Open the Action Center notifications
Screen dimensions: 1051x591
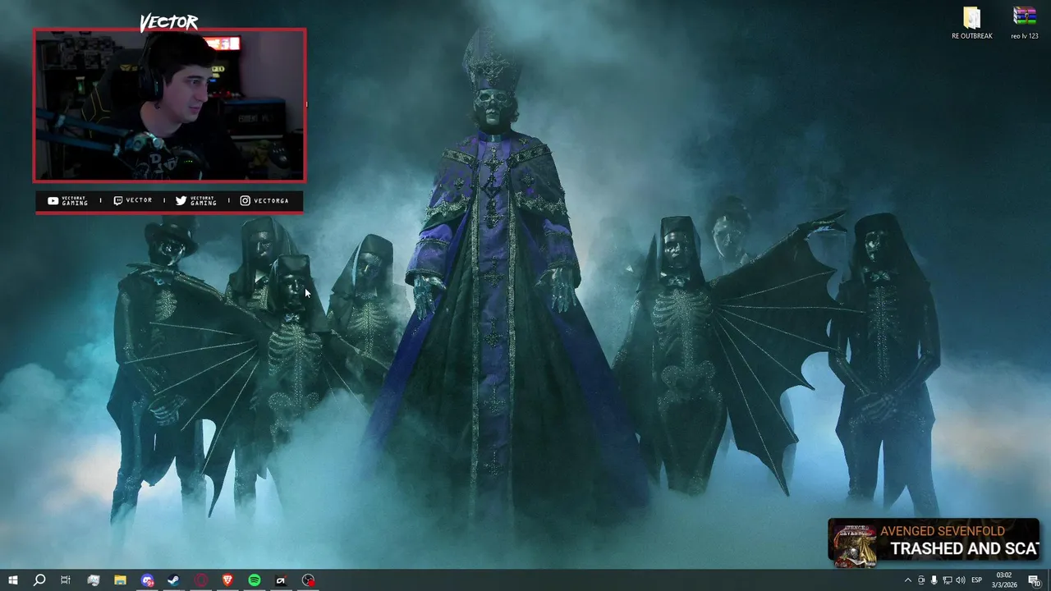click(x=1035, y=580)
